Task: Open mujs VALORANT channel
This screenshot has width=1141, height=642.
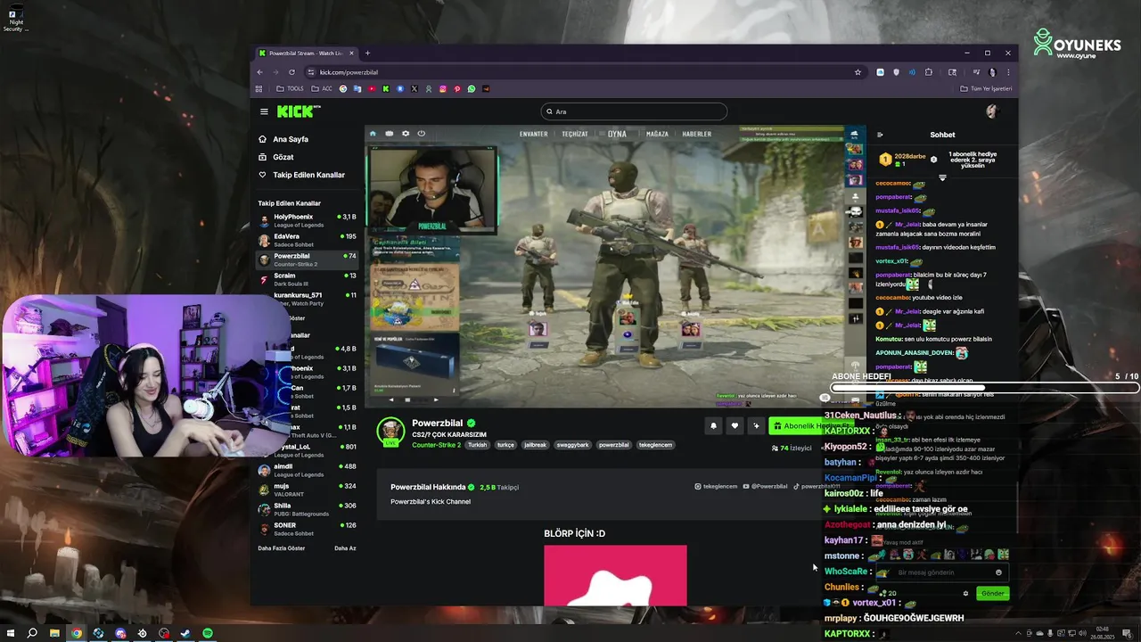Action: click(308, 490)
